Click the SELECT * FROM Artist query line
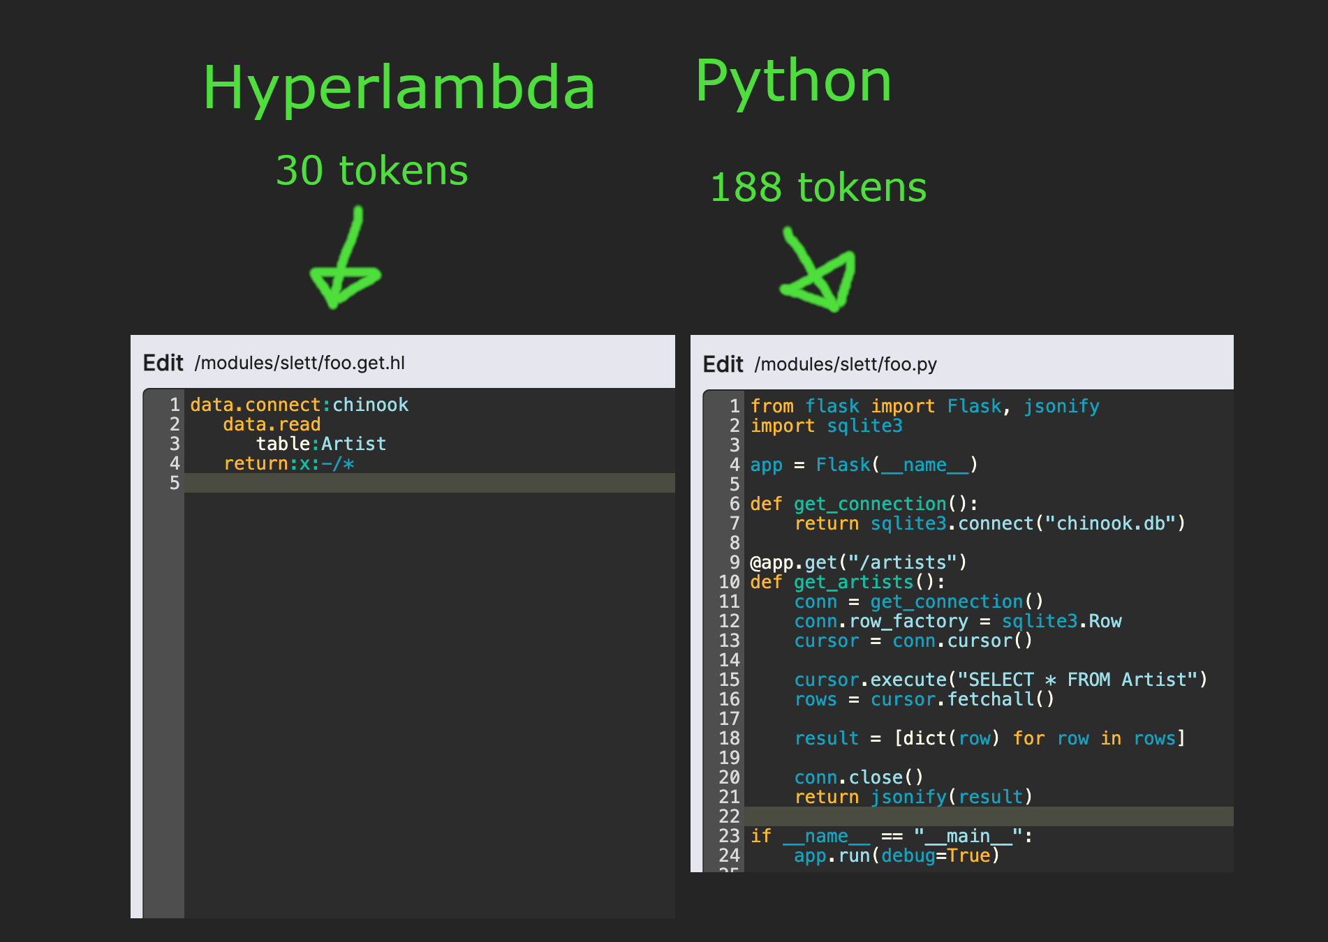 1000,679
